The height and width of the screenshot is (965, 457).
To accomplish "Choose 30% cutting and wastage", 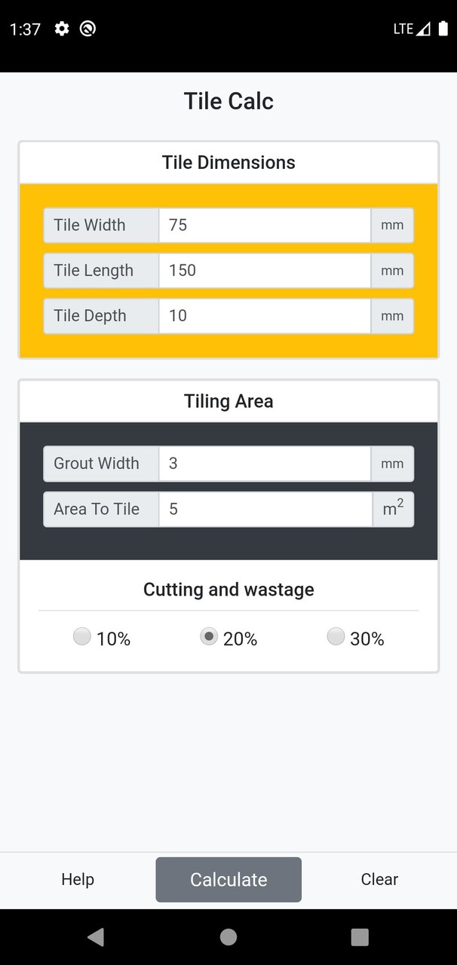I will (336, 637).
